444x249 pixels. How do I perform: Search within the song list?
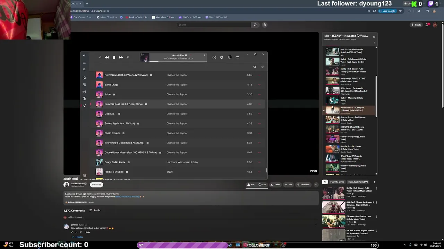255,67
